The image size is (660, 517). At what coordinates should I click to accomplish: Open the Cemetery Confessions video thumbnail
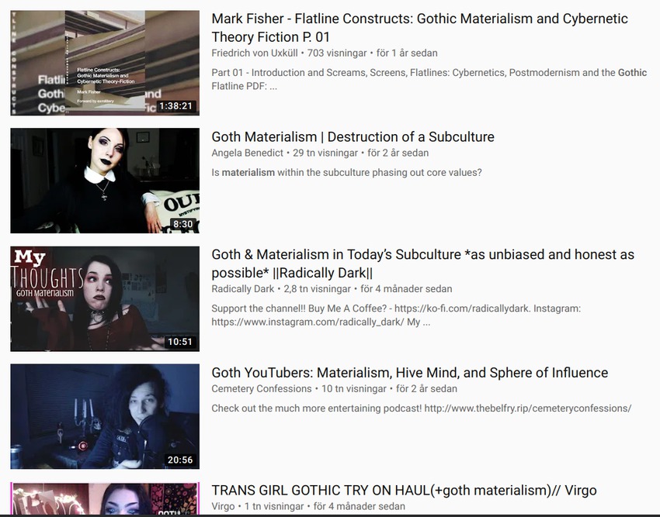(105, 416)
